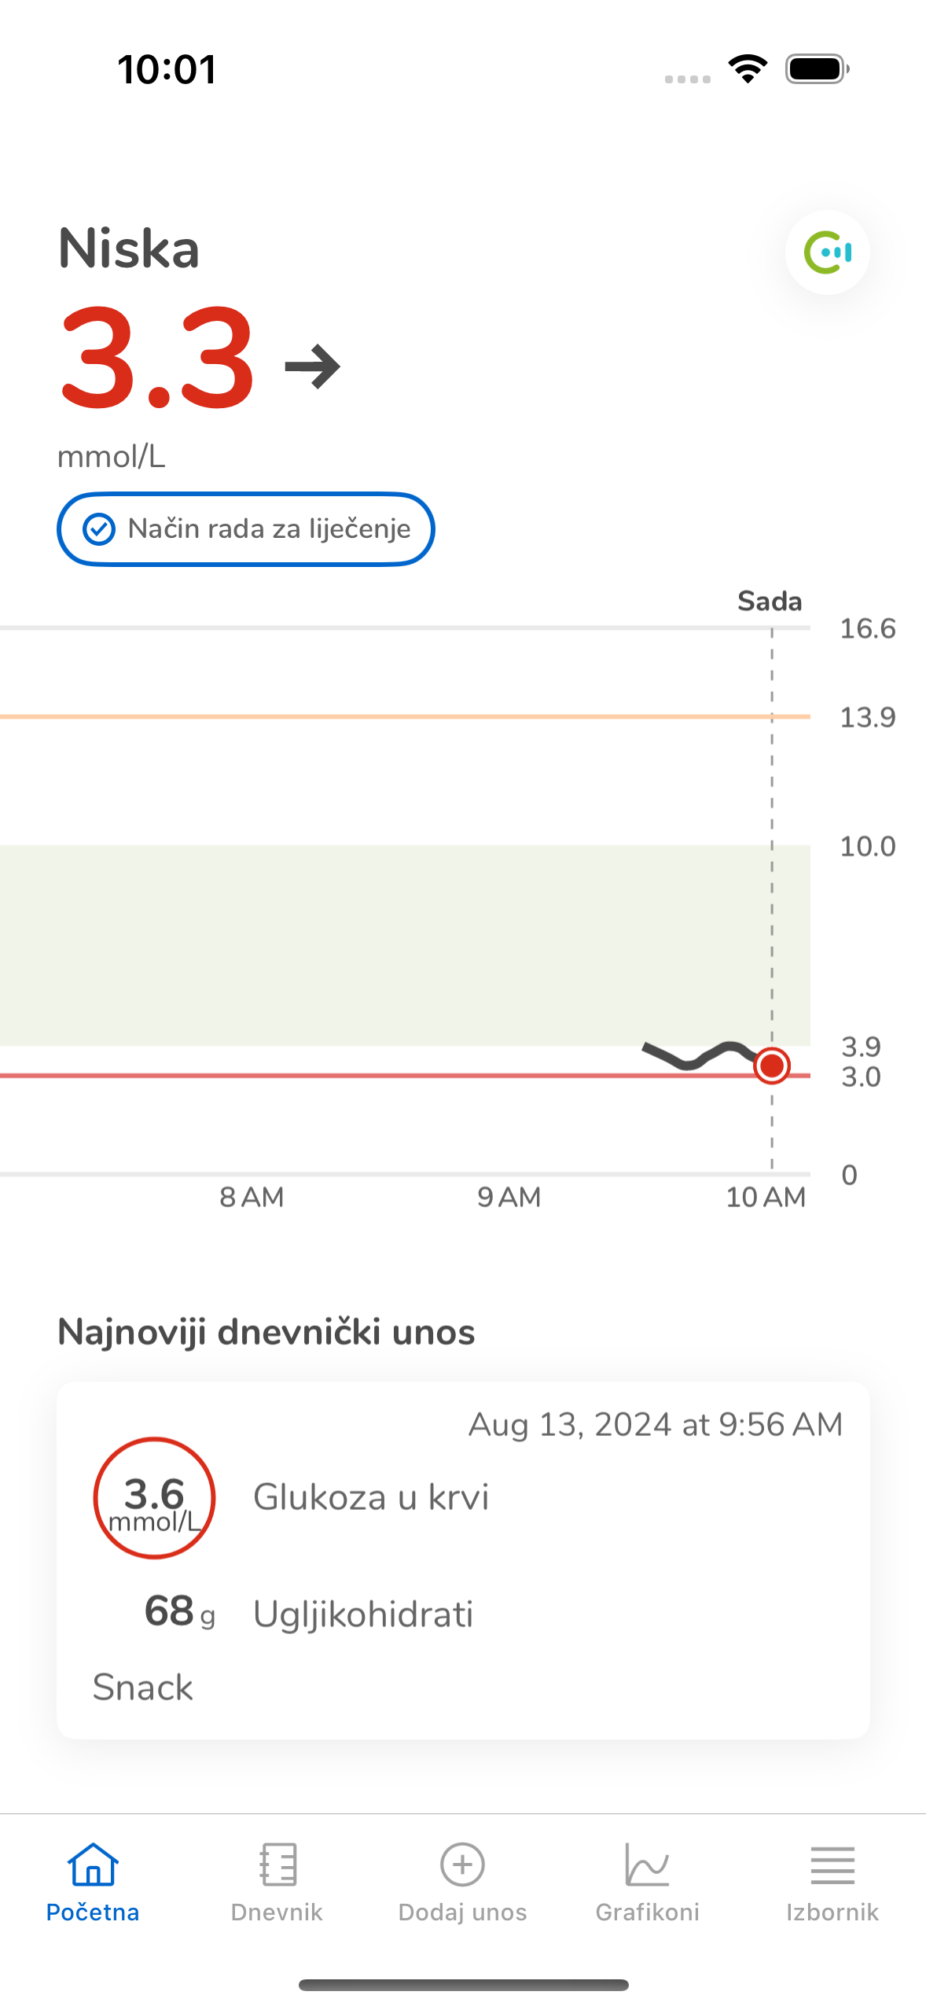Tap the battery indicator icon
Viewport: 926px width, 2010px height.
click(817, 69)
